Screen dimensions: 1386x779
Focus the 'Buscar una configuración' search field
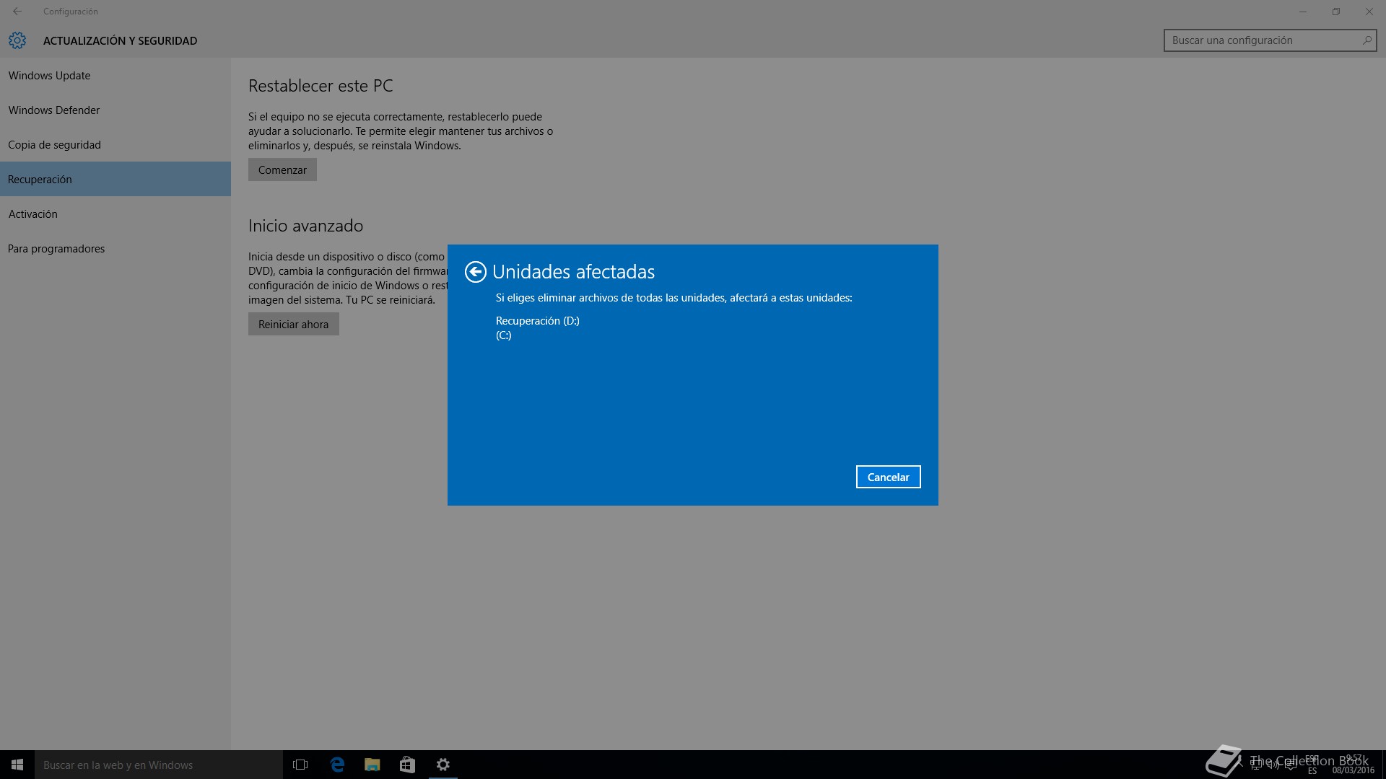click(x=1270, y=40)
